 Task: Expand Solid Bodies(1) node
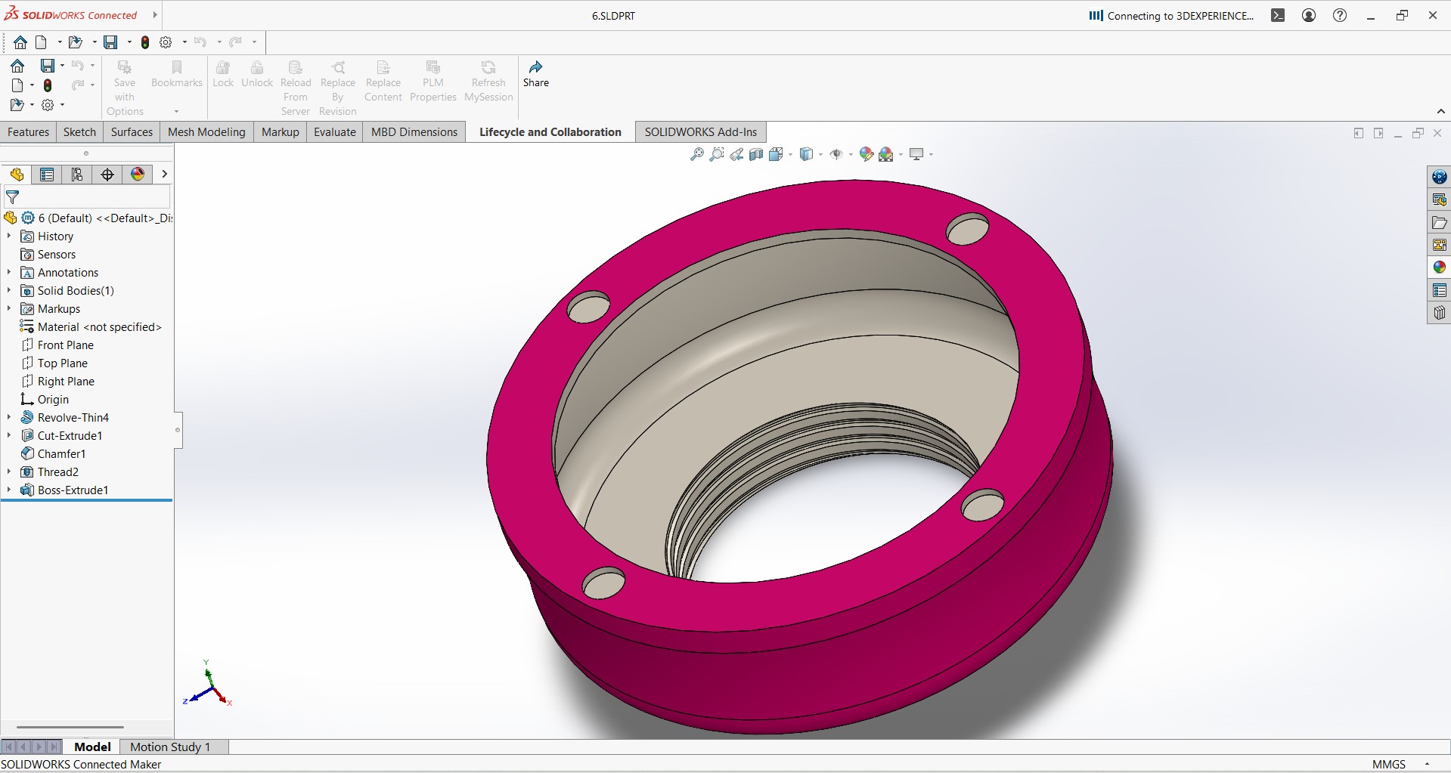coord(9,290)
